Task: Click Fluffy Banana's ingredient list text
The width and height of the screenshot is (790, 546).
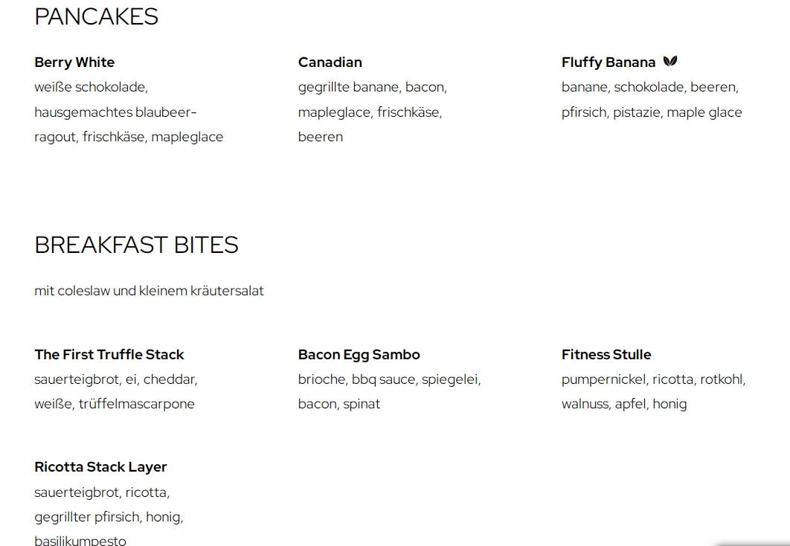Action: [x=652, y=100]
